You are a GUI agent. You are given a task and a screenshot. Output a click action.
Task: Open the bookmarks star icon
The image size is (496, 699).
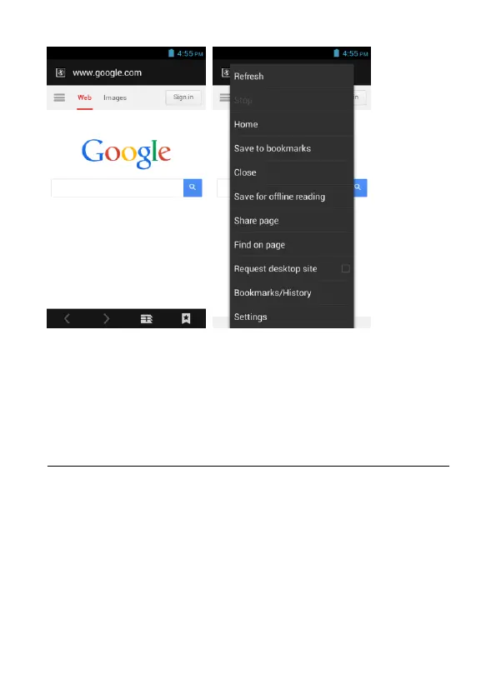(x=186, y=318)
